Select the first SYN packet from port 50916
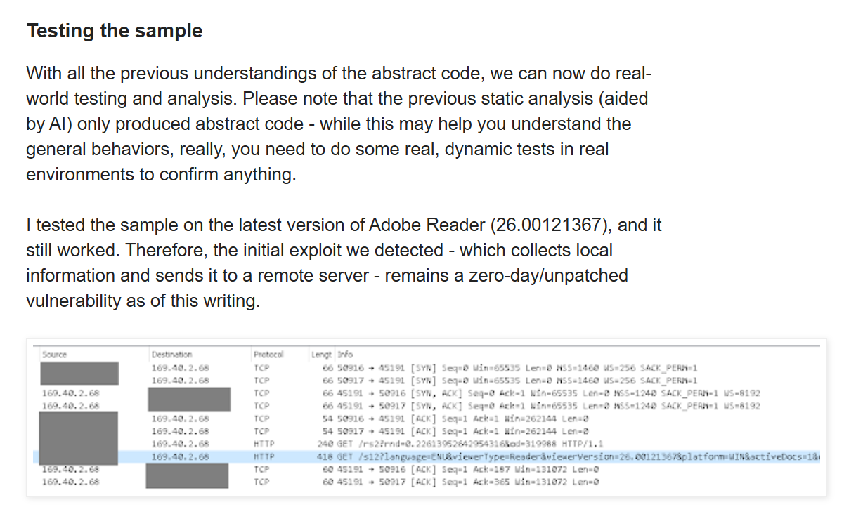Screen dimensions: 863x514 pyautogui.click(x=427, y=367)
